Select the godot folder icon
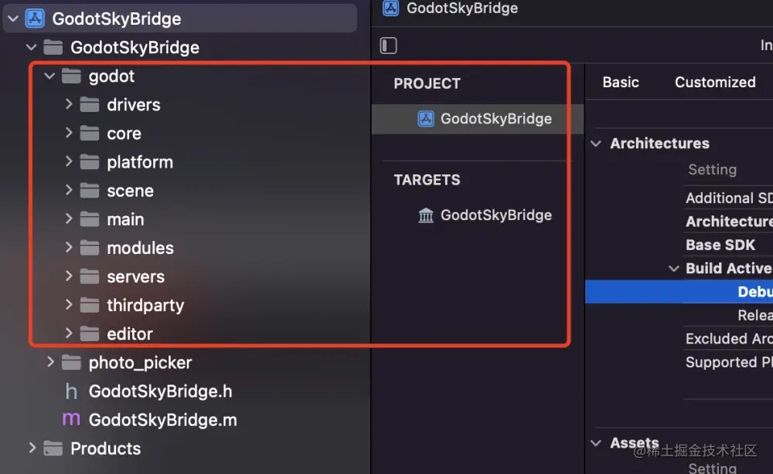The height and width of the screenshot is (474, 773). tap(71, 76)
